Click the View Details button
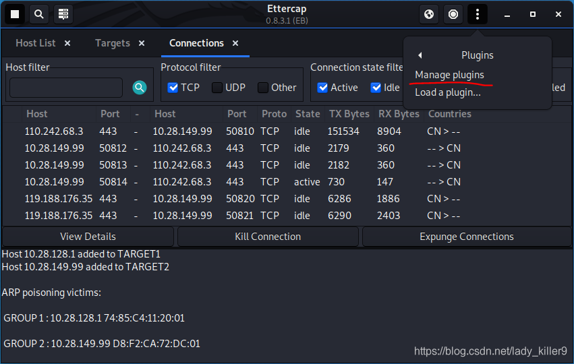The height and width of the screenshot is (364, 574). pyautogui.click(x=88, y=237)
